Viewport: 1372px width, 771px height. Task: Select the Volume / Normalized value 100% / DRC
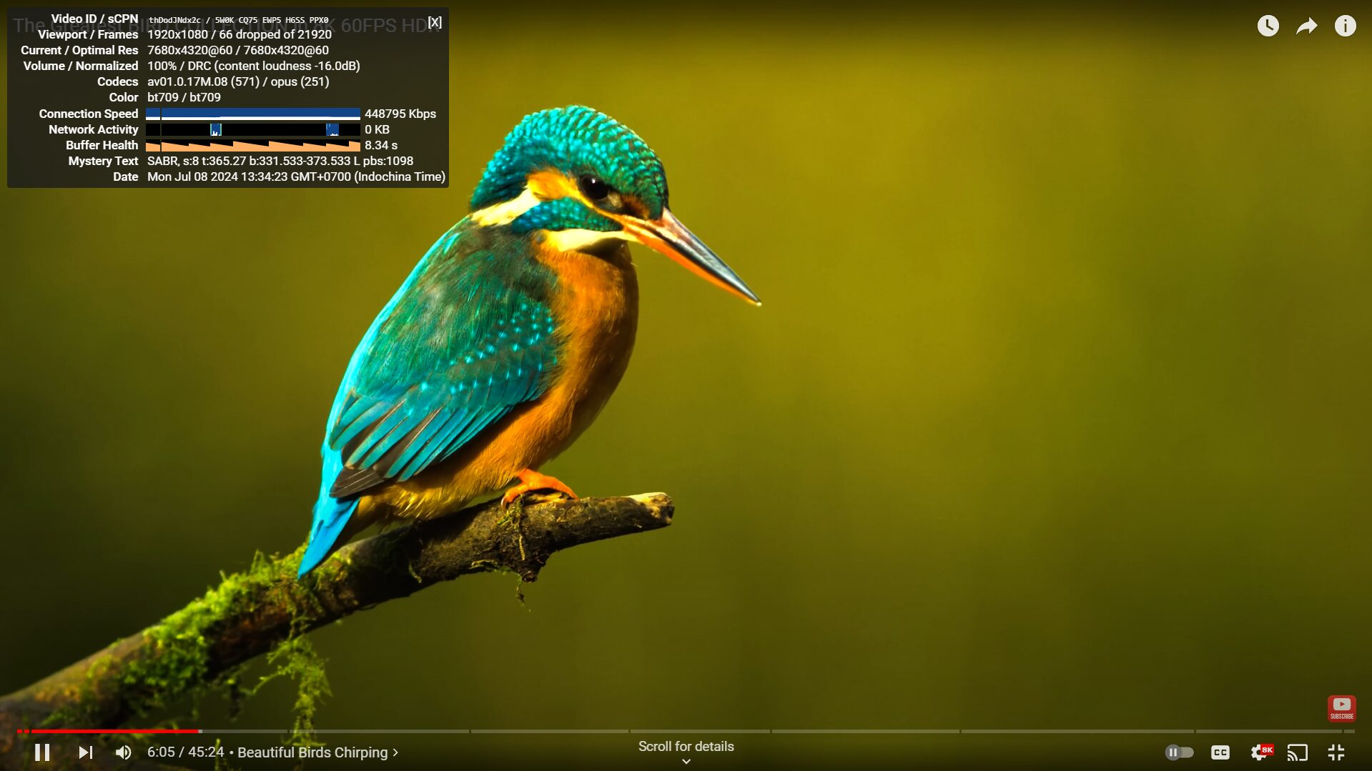pos(254,66)
